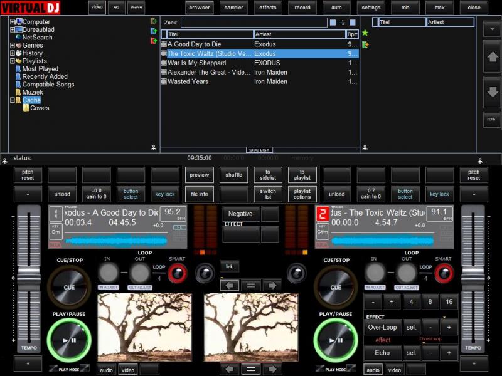Click the left arrow below the video previews
Screen dimensions: 502x376
(x=229, y=369)
